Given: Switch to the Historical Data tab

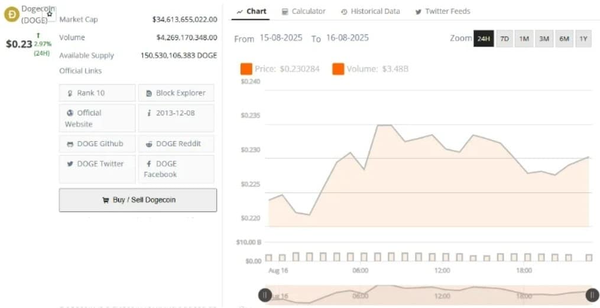Looking at the screenshot, I should click(x=370, y=11).
